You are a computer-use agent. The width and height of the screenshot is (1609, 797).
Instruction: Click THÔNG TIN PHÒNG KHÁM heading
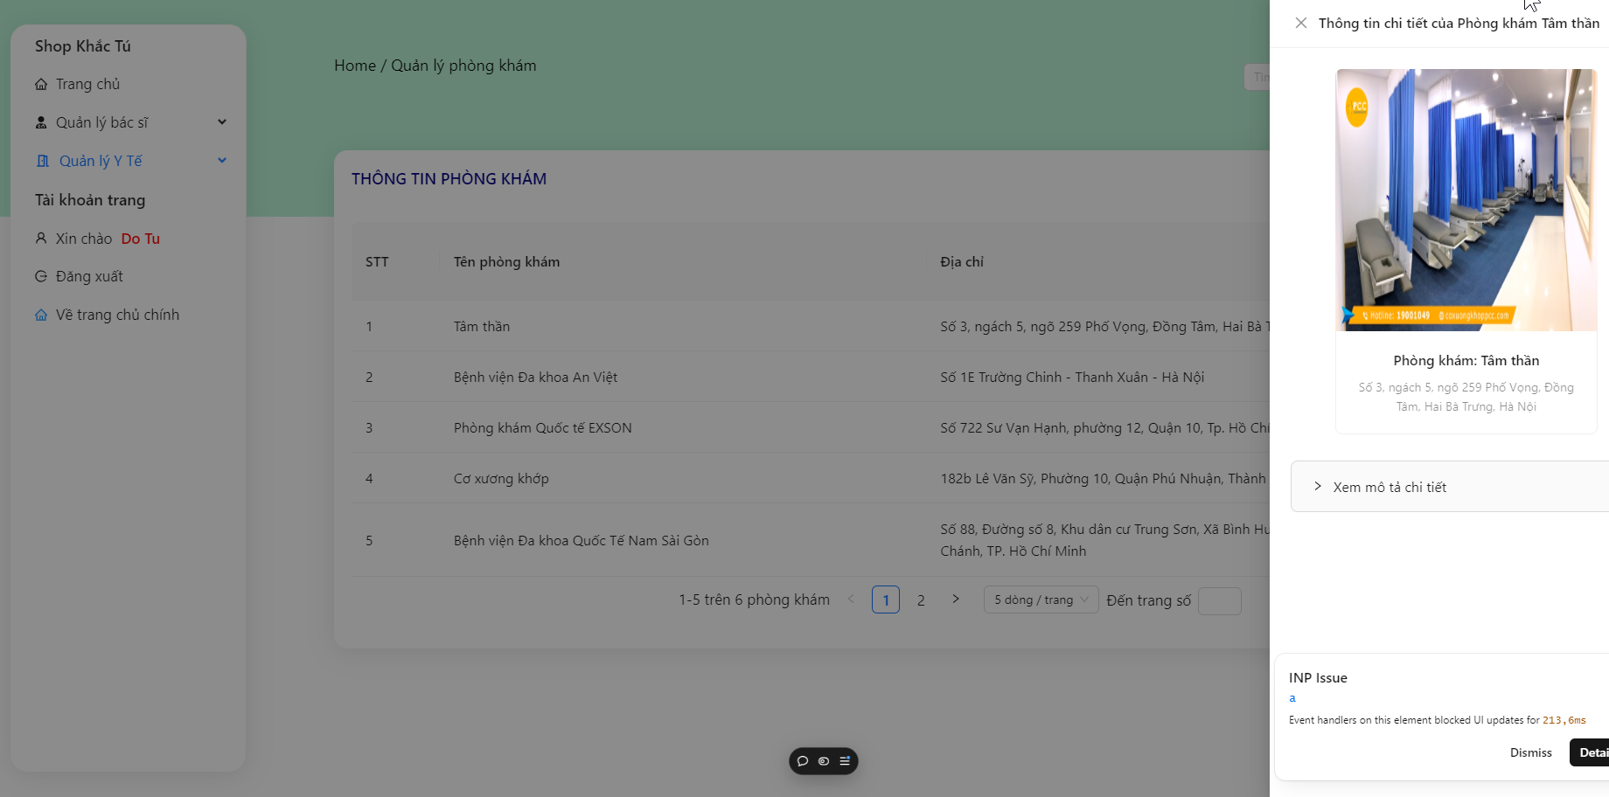coord(449,178)
